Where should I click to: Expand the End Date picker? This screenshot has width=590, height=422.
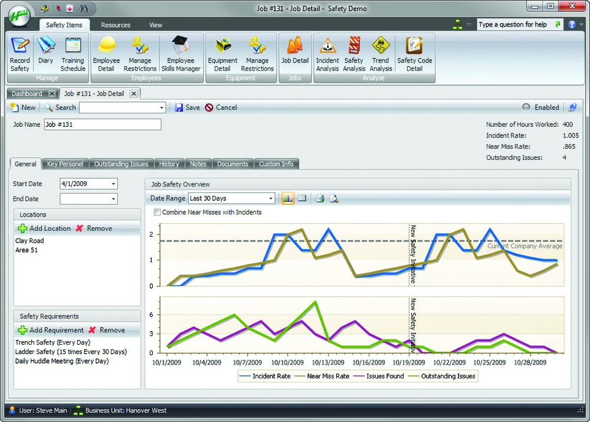tap(113, 199)
